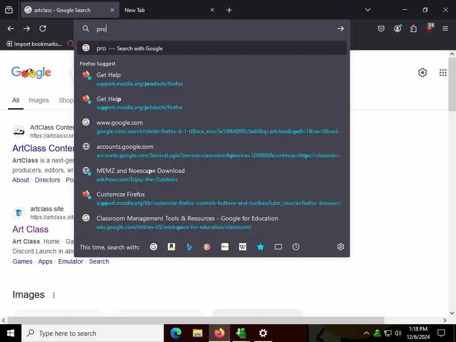Search open tabs with the tab icon
Screen dimensions: 456x342
tap(278, 247)
